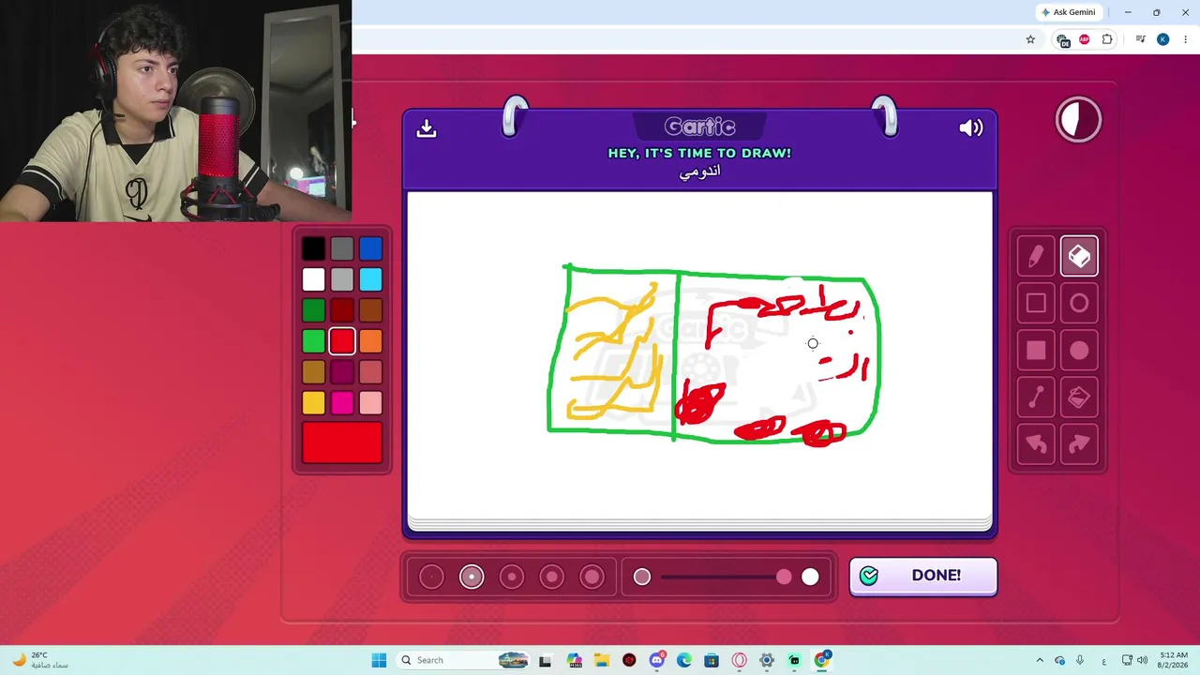Open the browser extensions puzzle icon
This screenshot has height=675, width=1200.
[x=1107, y=39]
